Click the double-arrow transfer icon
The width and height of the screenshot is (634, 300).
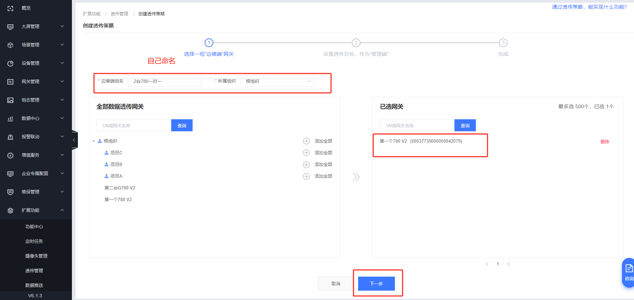pos(356,177)
